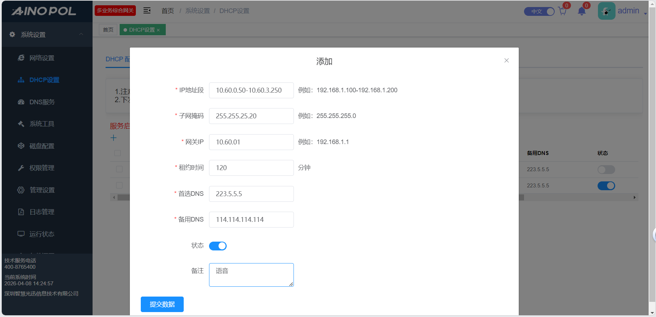Click 首页 breadcrumb link
Image resolution: width=656 pixels, height=317 pixels.
point(168,11)
